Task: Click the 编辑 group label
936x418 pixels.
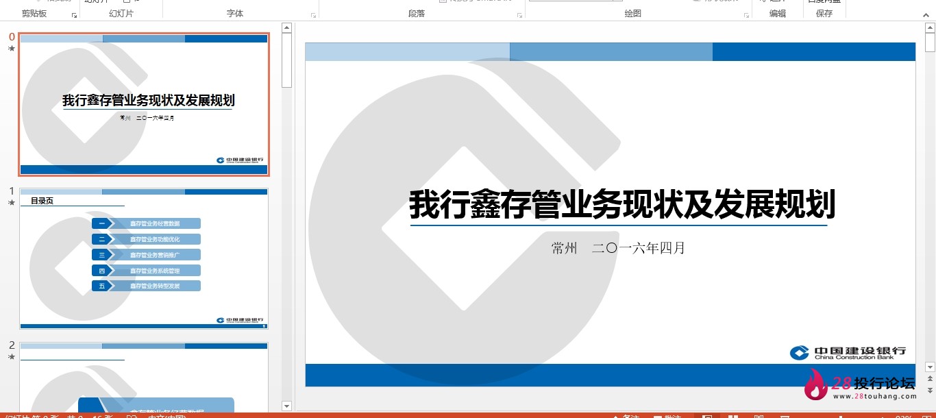Action: pos(778,14)
